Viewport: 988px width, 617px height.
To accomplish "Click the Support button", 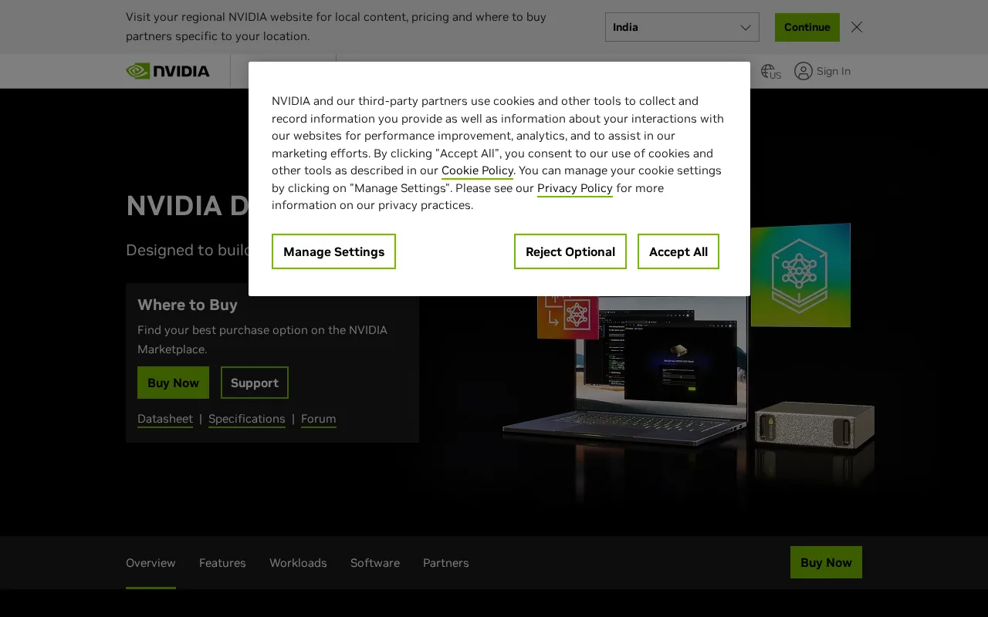I will (x=255, y=383).
